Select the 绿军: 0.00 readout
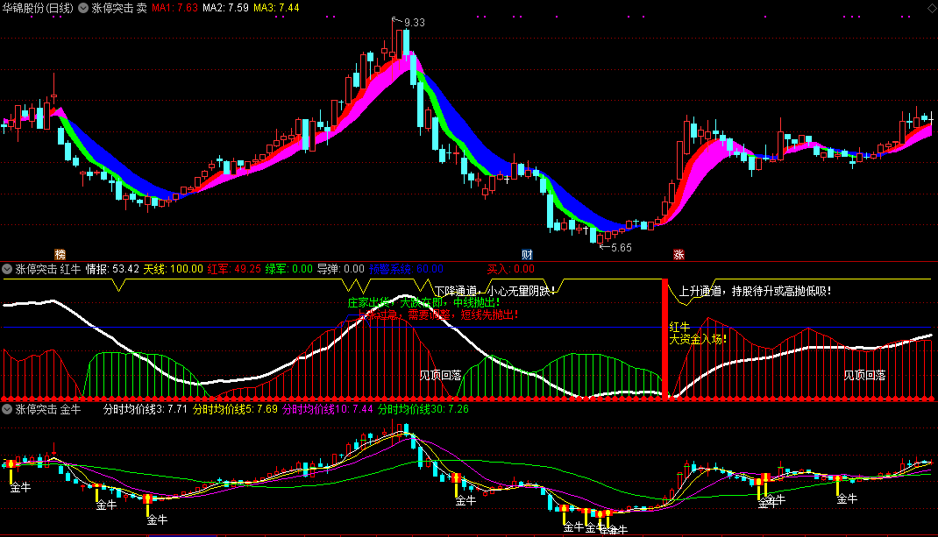This screenshot has width=938, height=537. [x=289, y=269]
